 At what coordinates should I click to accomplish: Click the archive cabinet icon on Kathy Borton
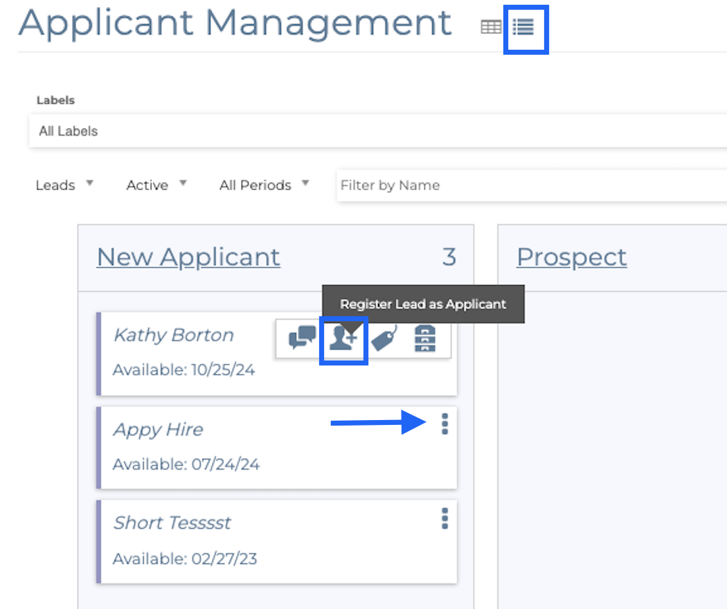coord(424,338)
